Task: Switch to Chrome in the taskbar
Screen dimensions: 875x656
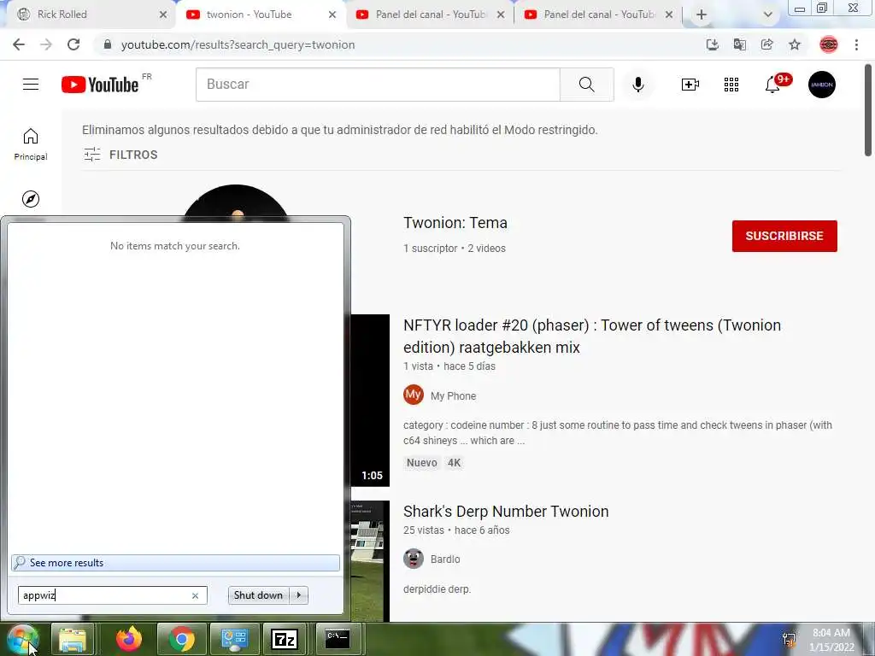Action: 181,639
